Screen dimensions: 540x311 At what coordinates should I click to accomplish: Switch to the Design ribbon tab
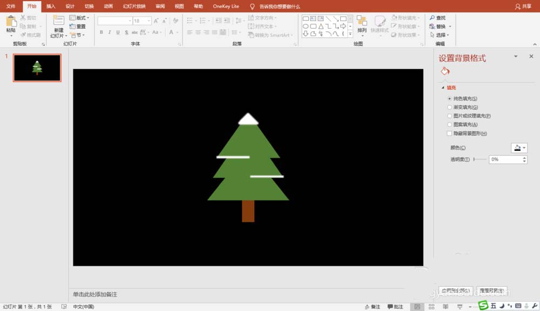click(x=70, y=6)
